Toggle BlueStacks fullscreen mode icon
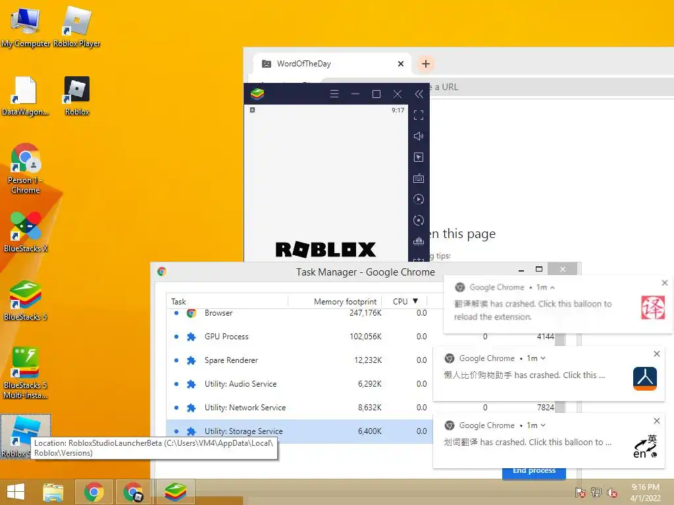674x505 pixels. coord(419,115)
